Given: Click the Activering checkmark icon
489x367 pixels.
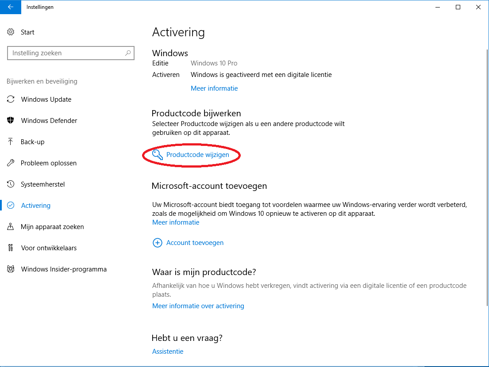Looking at the screenshot, I should (x=11, y=205).
